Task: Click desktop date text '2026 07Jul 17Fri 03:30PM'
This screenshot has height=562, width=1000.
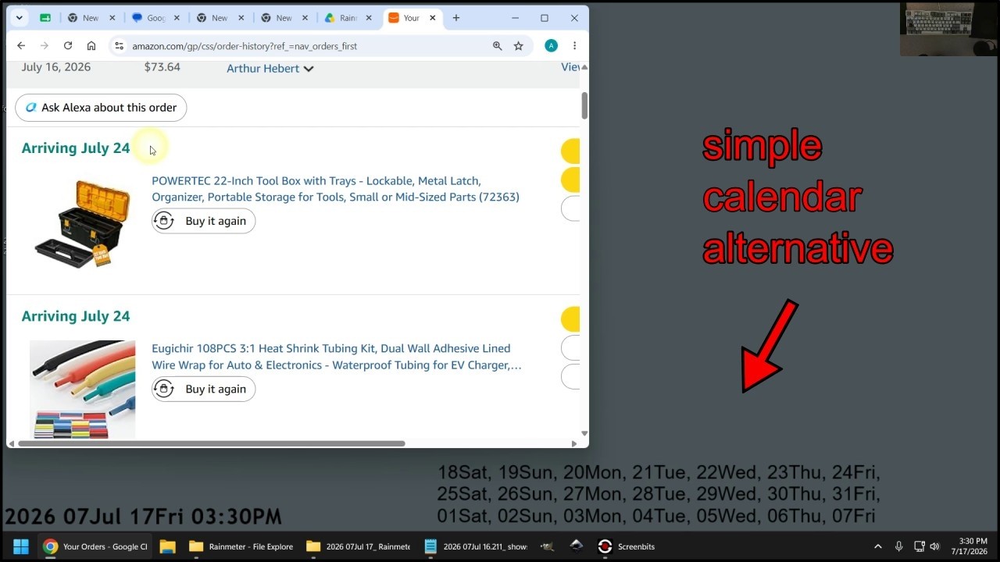Action: 143,517
